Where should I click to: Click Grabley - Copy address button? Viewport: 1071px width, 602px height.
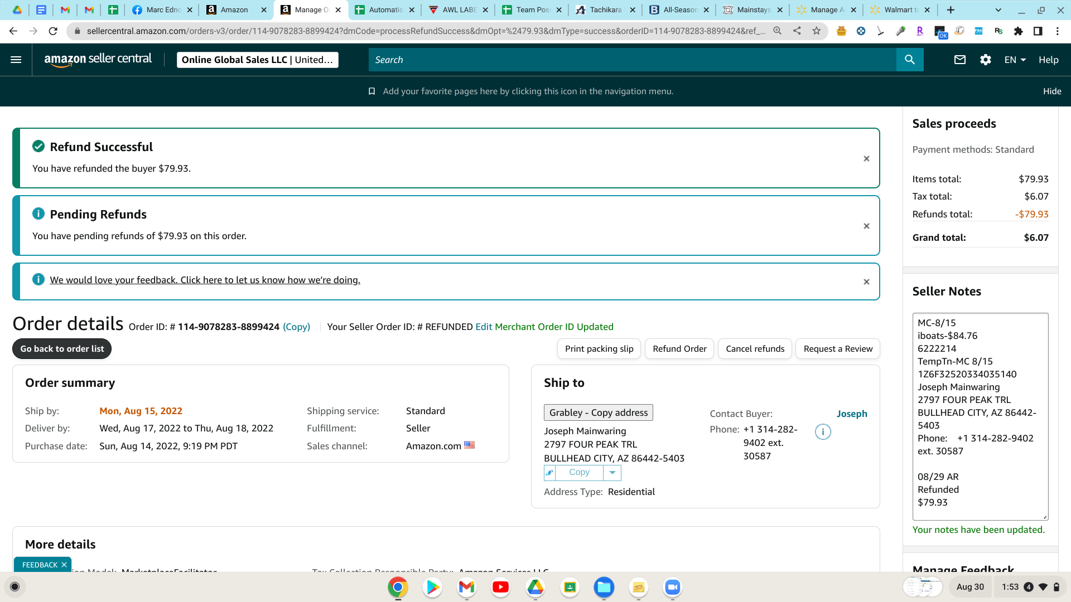pos(599,412)
